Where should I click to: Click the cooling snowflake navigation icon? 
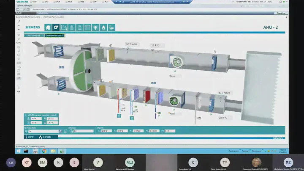[x=71, y=28]
